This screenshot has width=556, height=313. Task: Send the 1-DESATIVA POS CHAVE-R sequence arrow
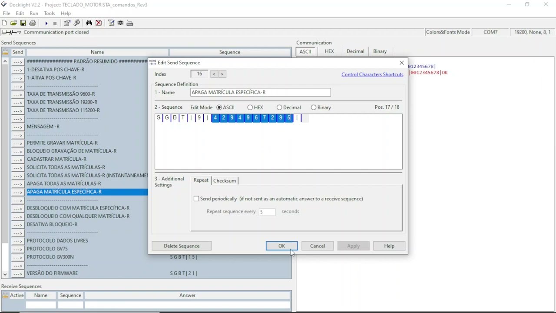[x=17, y=70]
